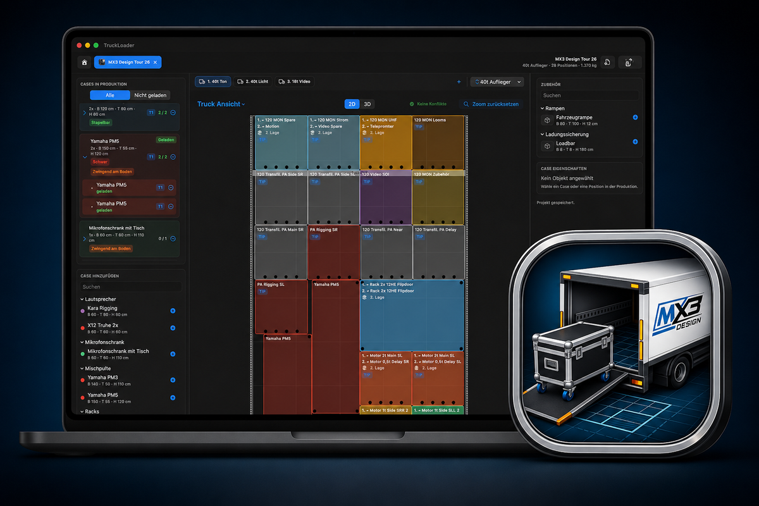Click TIP badge on 120 MON Looms
The height and width of the screenshot is (506, 759).
[x=419, y=126]
